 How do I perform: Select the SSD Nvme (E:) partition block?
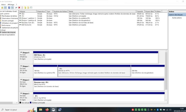pos(95,57)
